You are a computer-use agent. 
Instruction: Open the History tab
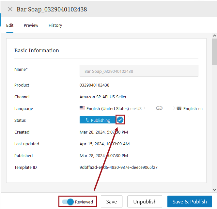click(x=55, y=25)
